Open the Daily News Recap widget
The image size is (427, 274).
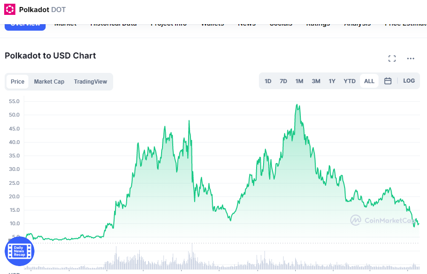(x=19, y=251)
